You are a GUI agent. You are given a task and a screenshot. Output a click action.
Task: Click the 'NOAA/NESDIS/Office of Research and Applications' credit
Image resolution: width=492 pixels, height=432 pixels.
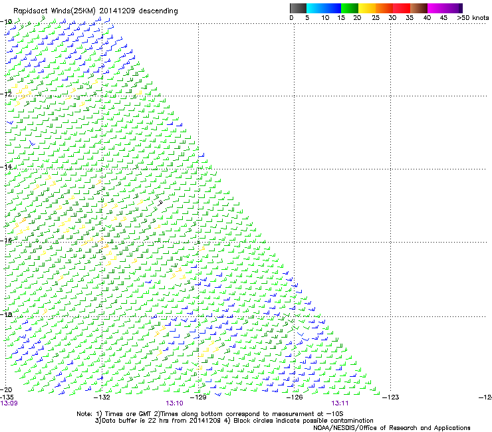pyautogui.click(x=392, y=428)
